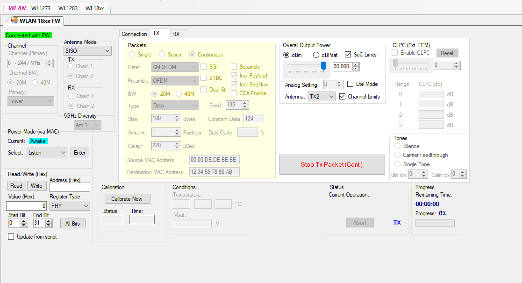
Task: Click the Progress bar
Action: [435, 223]
